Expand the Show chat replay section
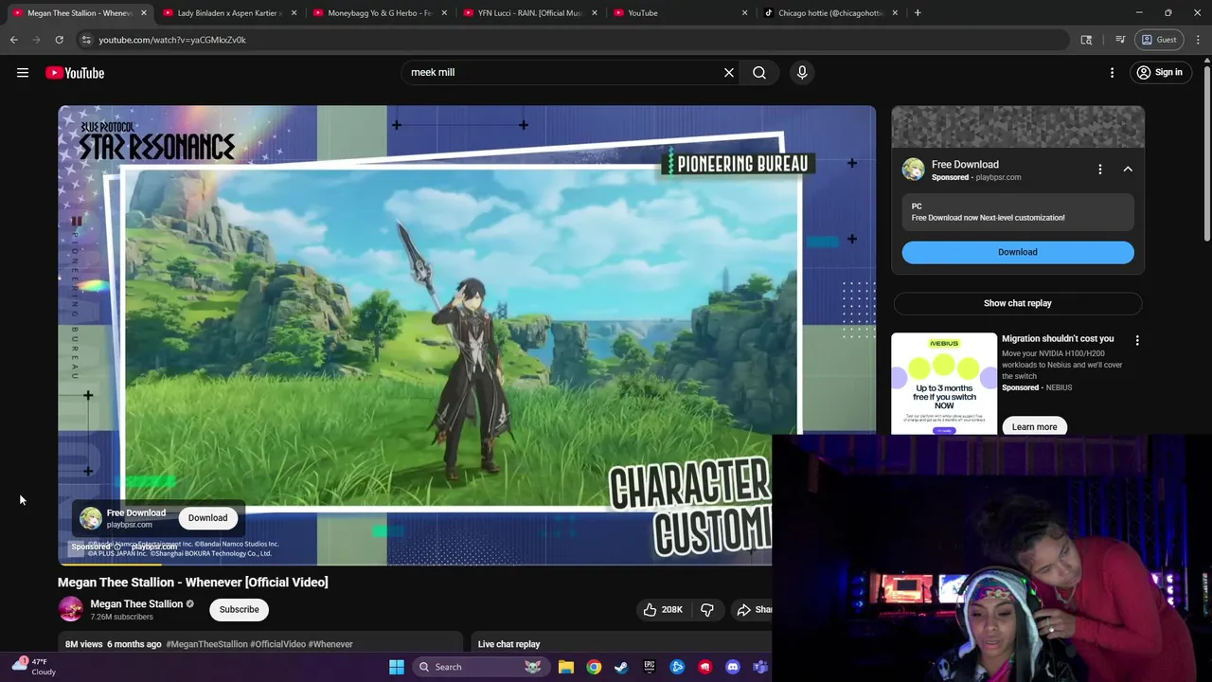This screenshot has width=1212, height=682. click(1018, 303)
